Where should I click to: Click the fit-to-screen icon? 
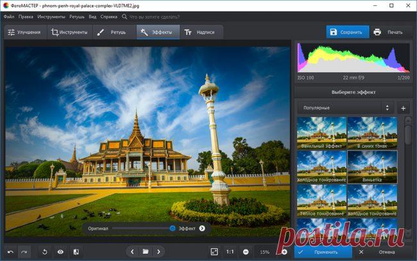tap(214, 251)
